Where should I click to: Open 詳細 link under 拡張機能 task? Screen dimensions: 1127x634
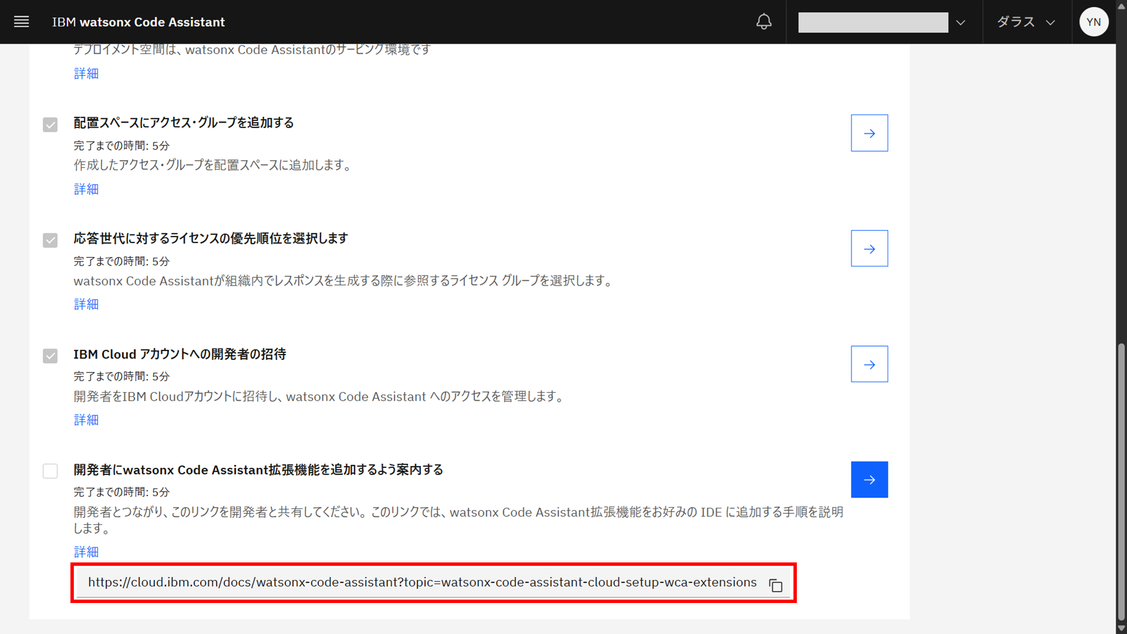(x=86, y=552)
